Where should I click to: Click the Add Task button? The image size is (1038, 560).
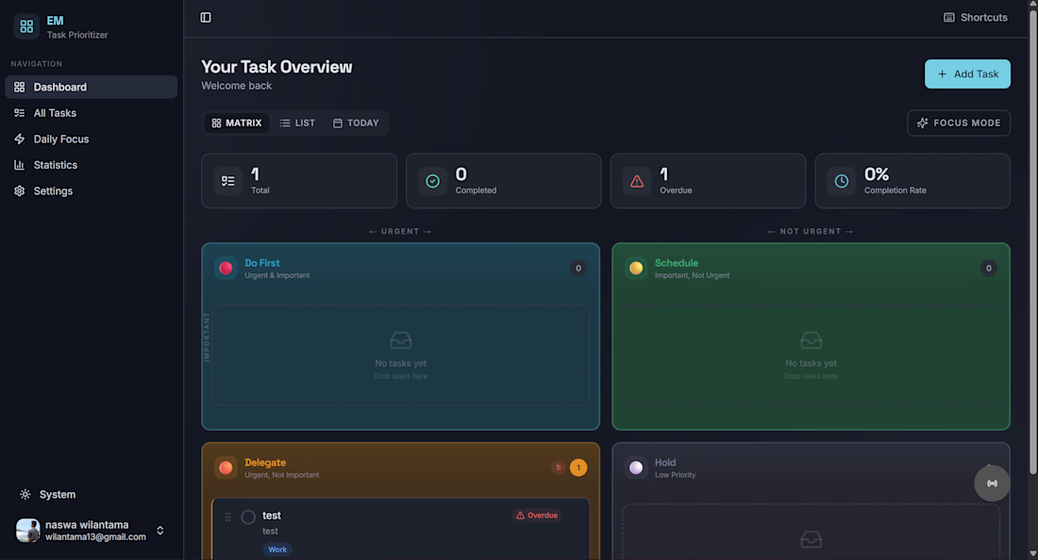tap(967, 74)
